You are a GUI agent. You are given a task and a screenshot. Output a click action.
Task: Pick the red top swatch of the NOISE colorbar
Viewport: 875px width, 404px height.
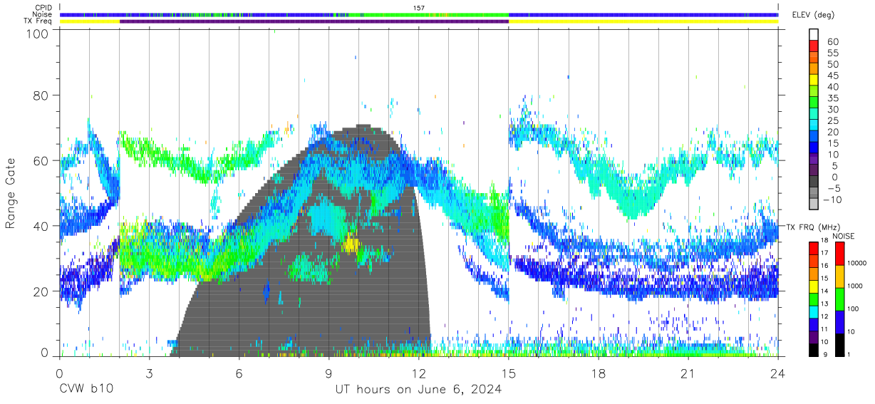(x=840, y=253)
